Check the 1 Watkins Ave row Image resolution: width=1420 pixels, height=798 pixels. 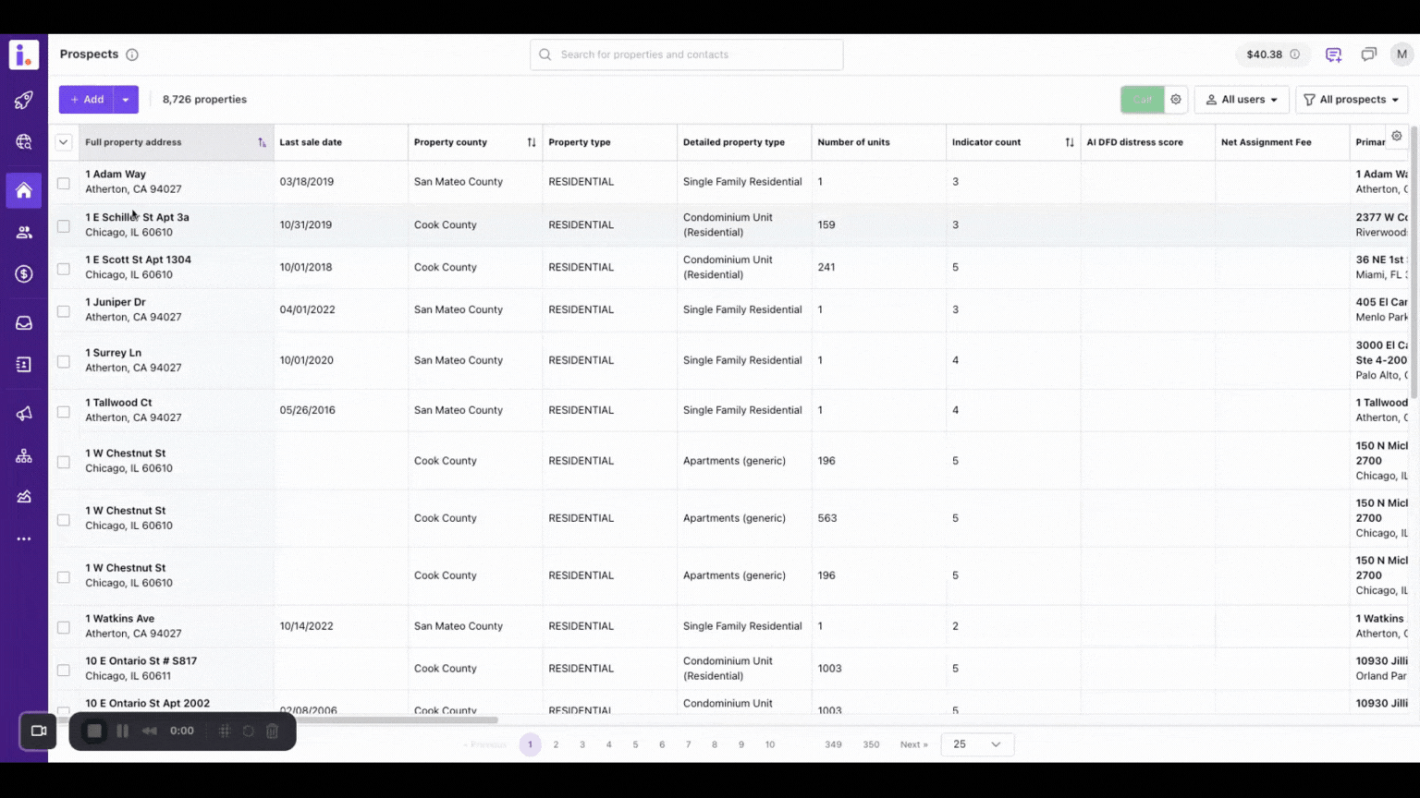64,627
